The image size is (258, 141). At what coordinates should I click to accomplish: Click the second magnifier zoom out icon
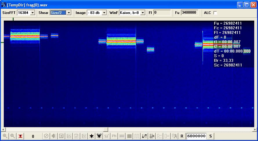[x=13, y=136]
